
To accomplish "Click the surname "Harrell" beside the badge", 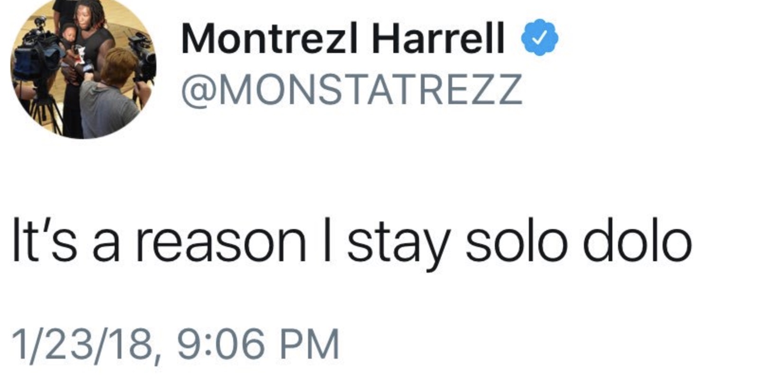I will 437,38.
